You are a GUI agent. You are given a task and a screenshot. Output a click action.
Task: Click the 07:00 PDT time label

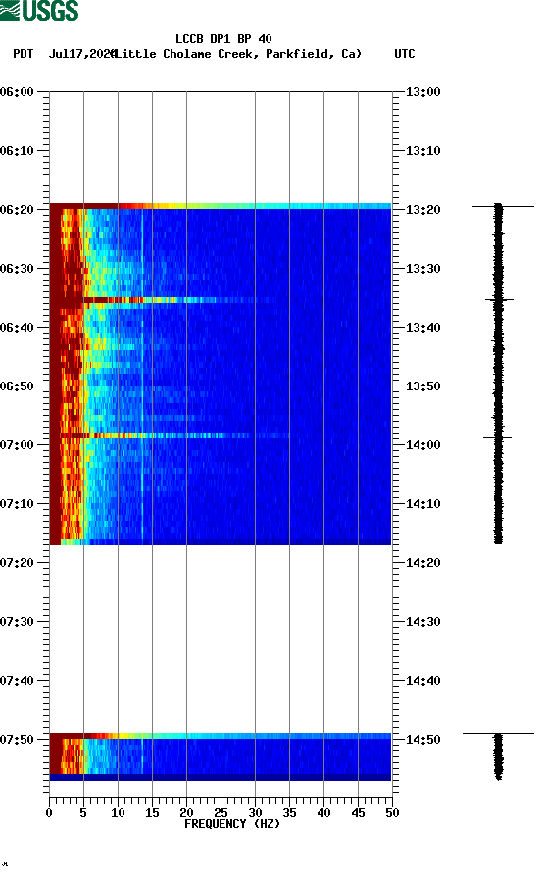tap(18, 444)
